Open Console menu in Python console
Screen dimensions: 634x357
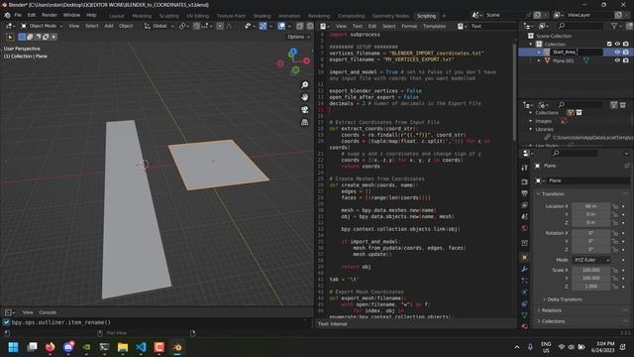pyautogui.click(x=48, y=312)
